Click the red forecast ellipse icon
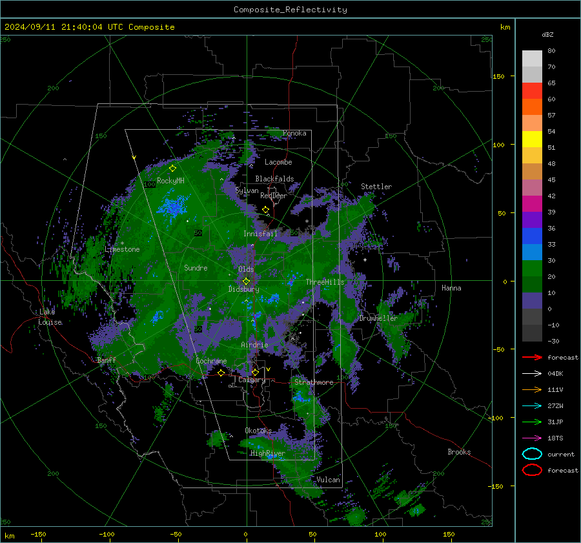The width and height of the screenshot is (581, 543). click(x=532, y=470)
